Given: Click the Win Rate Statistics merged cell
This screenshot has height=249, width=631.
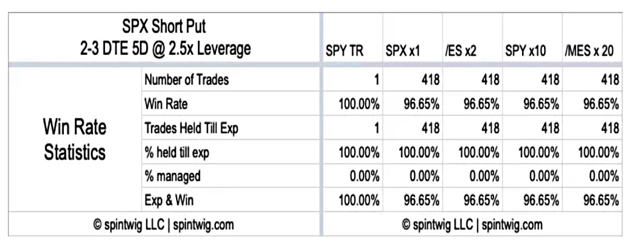Looking at the screenshot, I should [75, 140].
